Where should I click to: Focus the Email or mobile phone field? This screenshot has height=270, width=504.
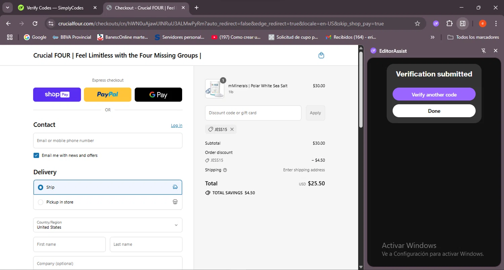pyautogui.click(x=108, y=141)
